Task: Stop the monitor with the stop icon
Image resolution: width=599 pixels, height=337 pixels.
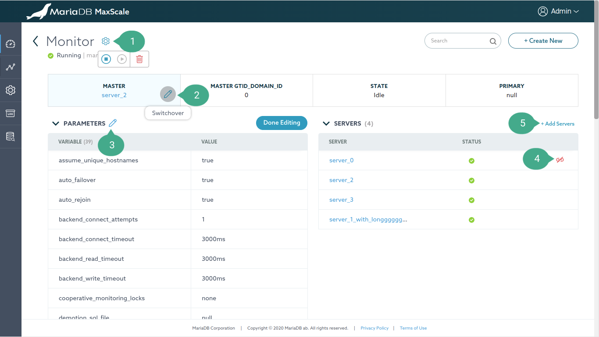Action: coord(106,59)
